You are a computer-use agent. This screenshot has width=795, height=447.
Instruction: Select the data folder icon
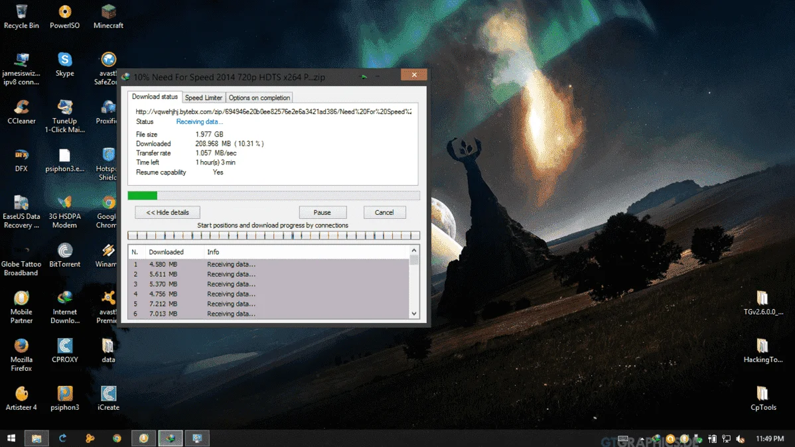click(108, 351)
